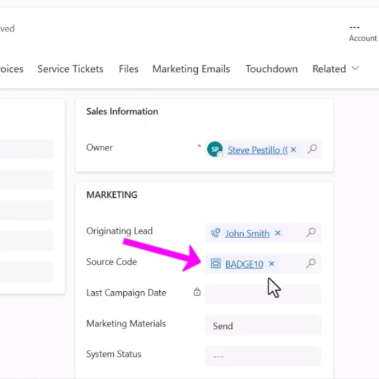The image size is (379, 379).
Task: Open the Steve Pestillo owner link
Action: [x=258, y=150]
